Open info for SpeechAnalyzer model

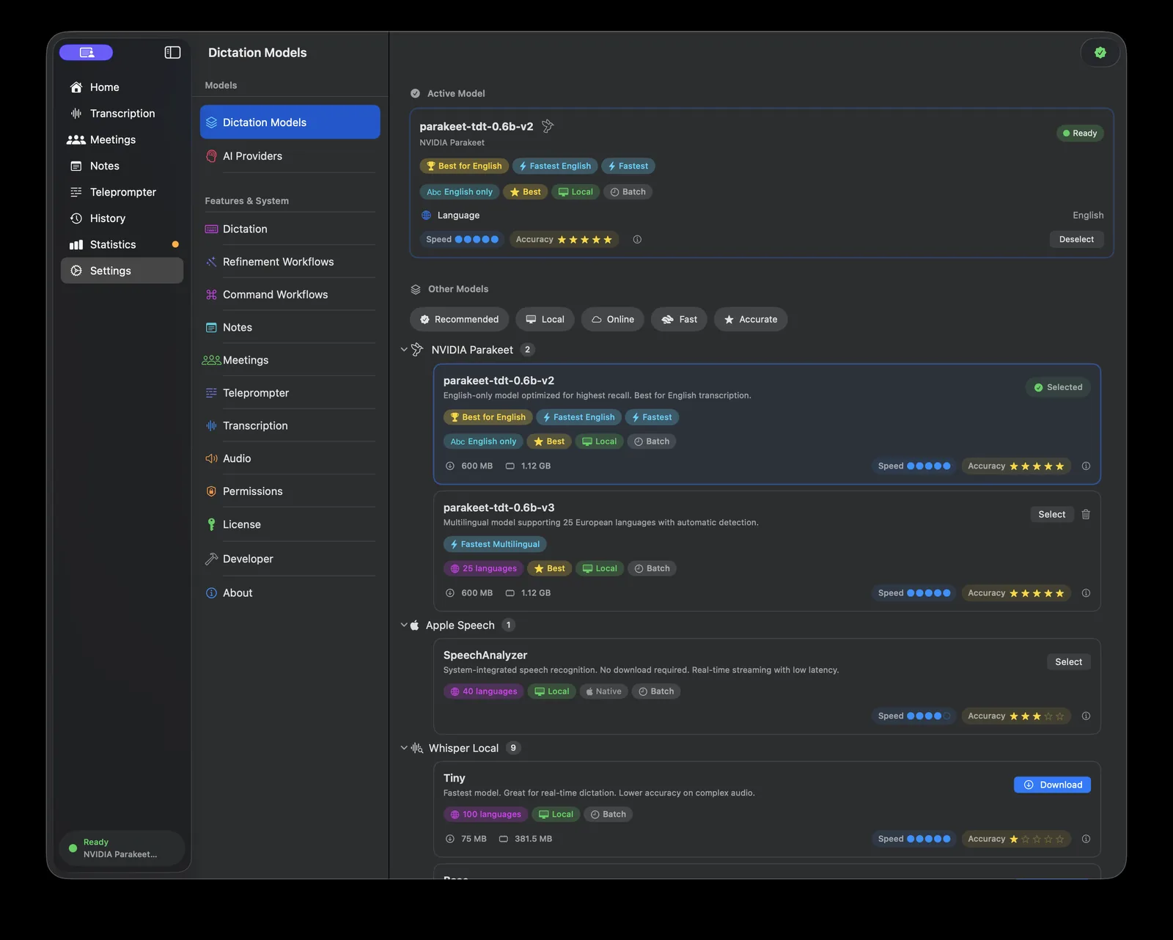coord(1086,716)
